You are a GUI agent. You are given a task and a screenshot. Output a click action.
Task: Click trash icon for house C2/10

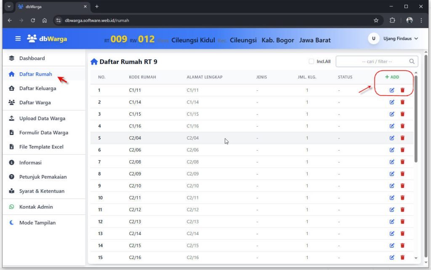(402, 186)
